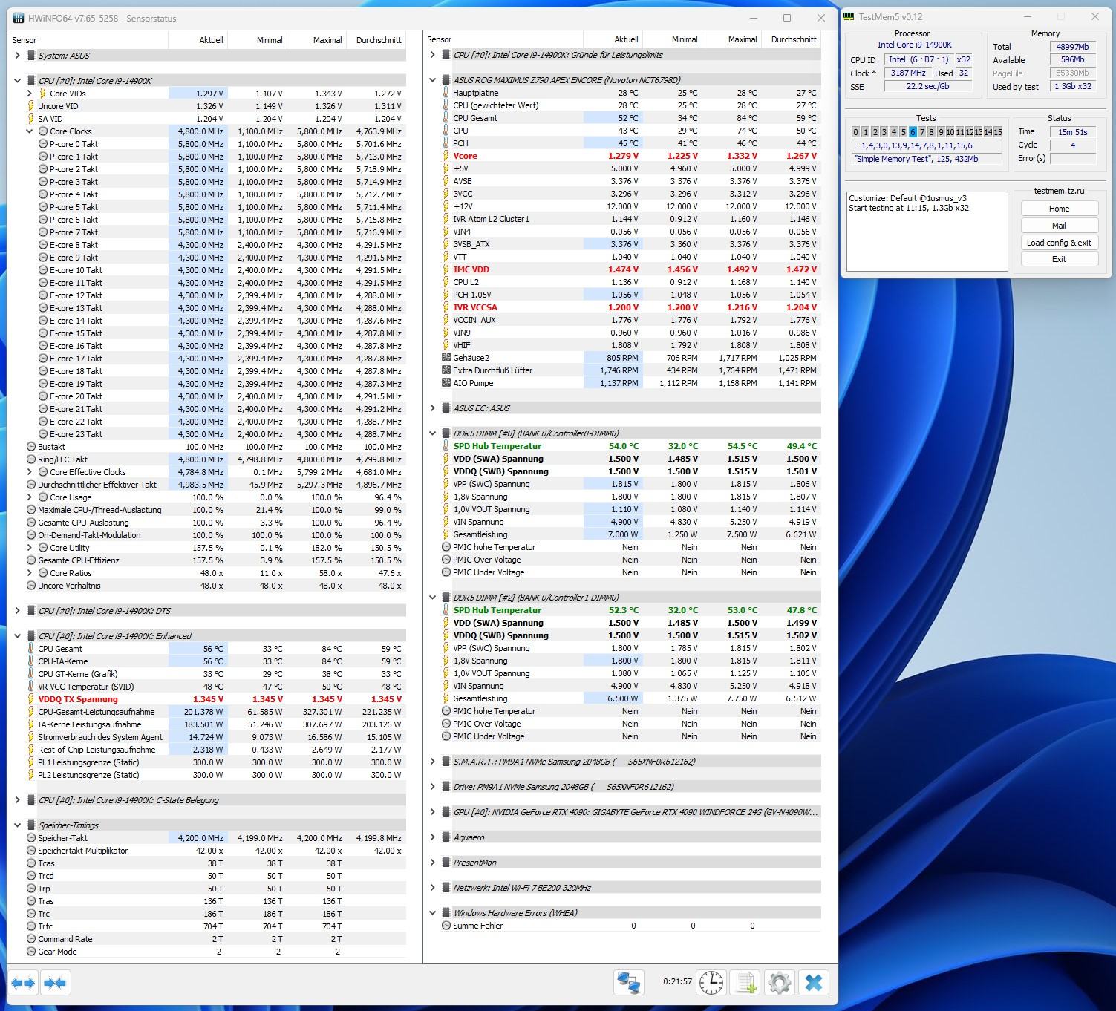Open HWiNFO sensor settings gear icon
This screenshot has height=1011, width=1116.
[780, 983]
